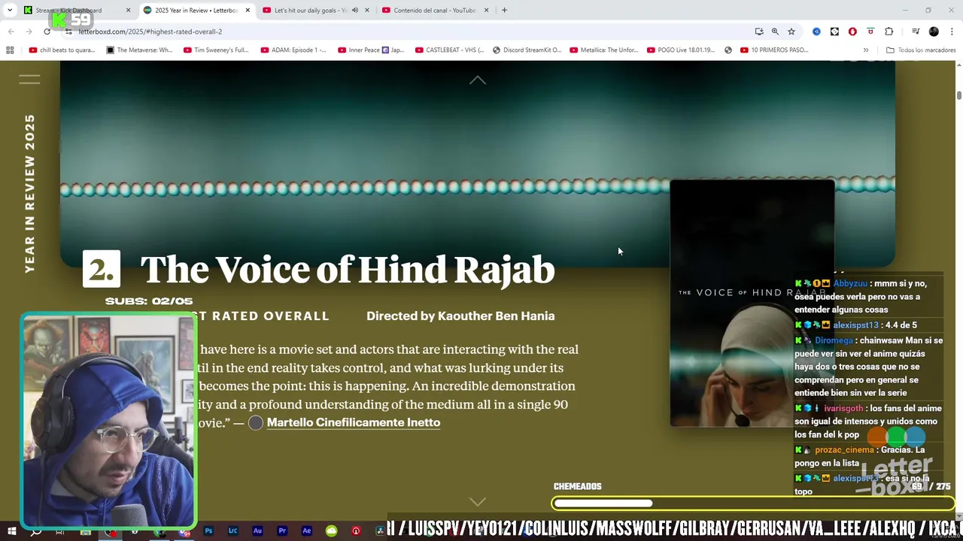The height and width of the screenshot is (541, 963).
Task: Open the director link Kaouther Ben Hania
Action: click(x=496, y=316)
